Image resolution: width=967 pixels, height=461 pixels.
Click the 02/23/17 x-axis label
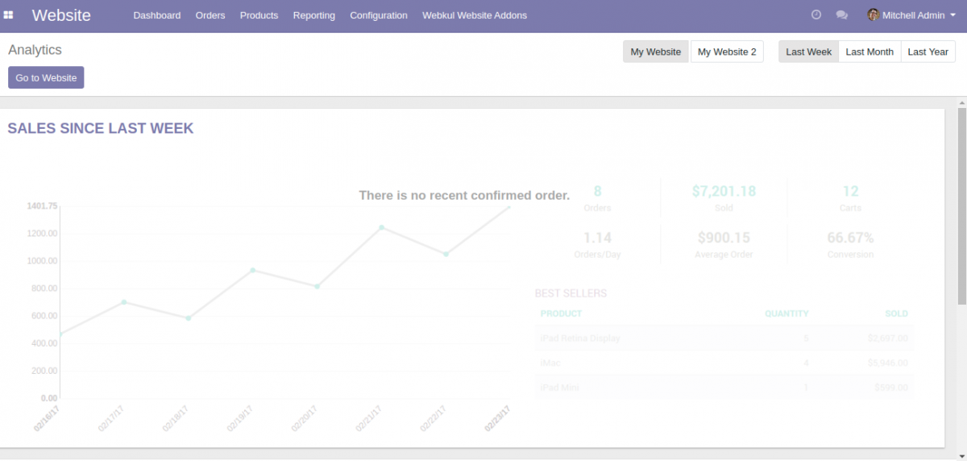(x=498, y=419)
